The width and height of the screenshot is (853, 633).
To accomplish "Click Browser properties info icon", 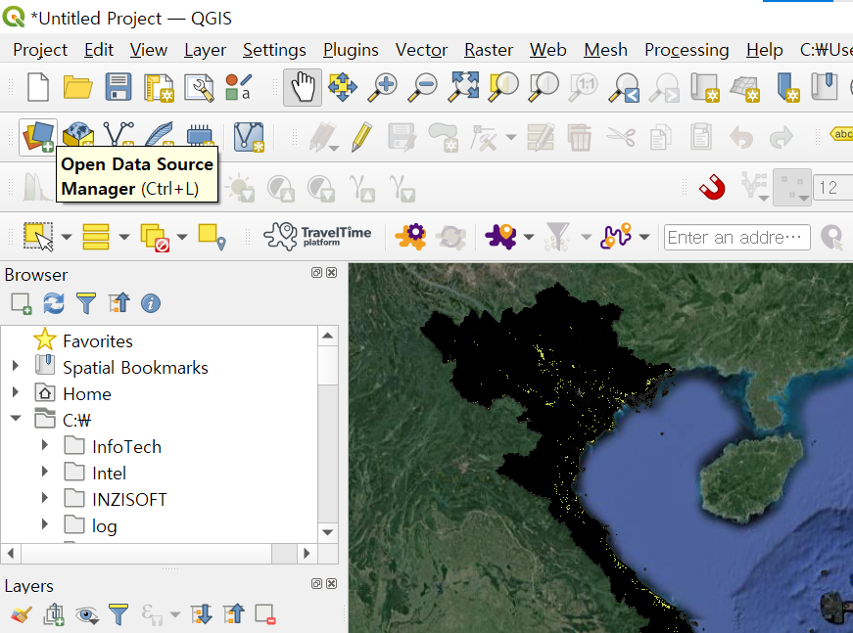I will pos(151,303).
